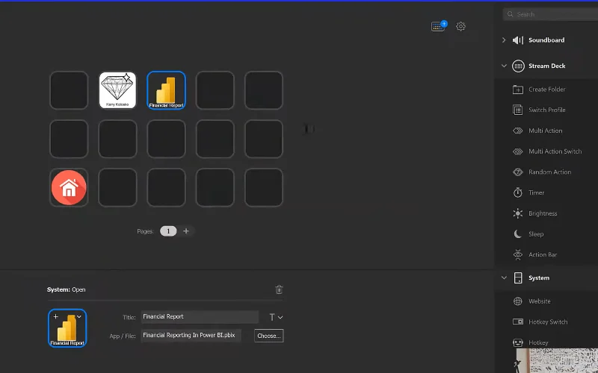Click the Title input field
The image size is (598, 373).
[x=200, y=316]
